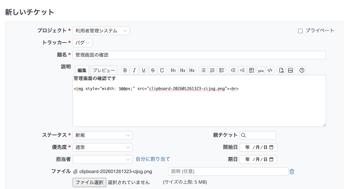The width and height of the screenshot is (348, 189).
Task: Insert an image with the image icon
Action: [290, 70]
